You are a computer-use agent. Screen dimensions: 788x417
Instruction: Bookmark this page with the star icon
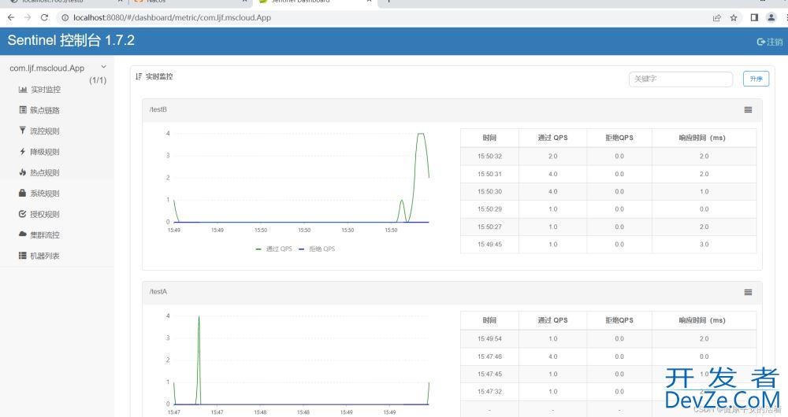(x=734, y=17)
